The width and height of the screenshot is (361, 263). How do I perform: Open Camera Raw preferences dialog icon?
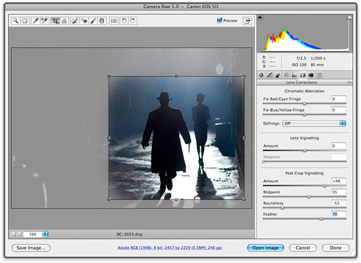113,20
